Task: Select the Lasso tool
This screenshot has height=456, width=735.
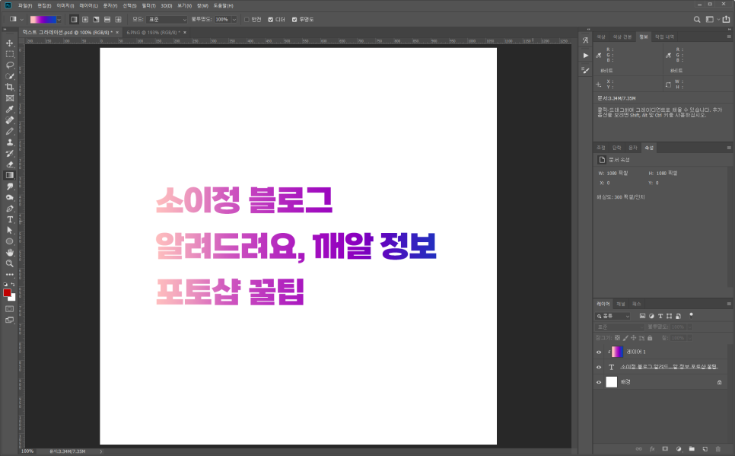Action: (x=10, y=65)
